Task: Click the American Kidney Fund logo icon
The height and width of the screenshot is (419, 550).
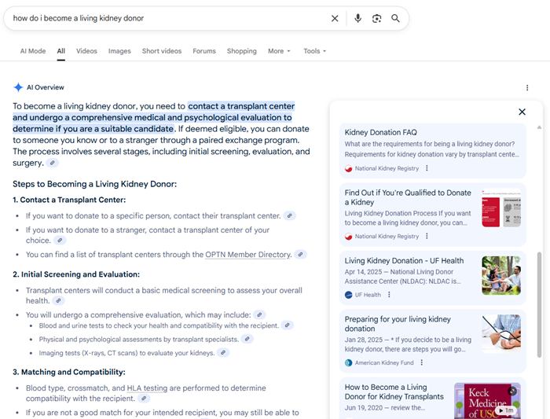Action: (x=348, y=363)
